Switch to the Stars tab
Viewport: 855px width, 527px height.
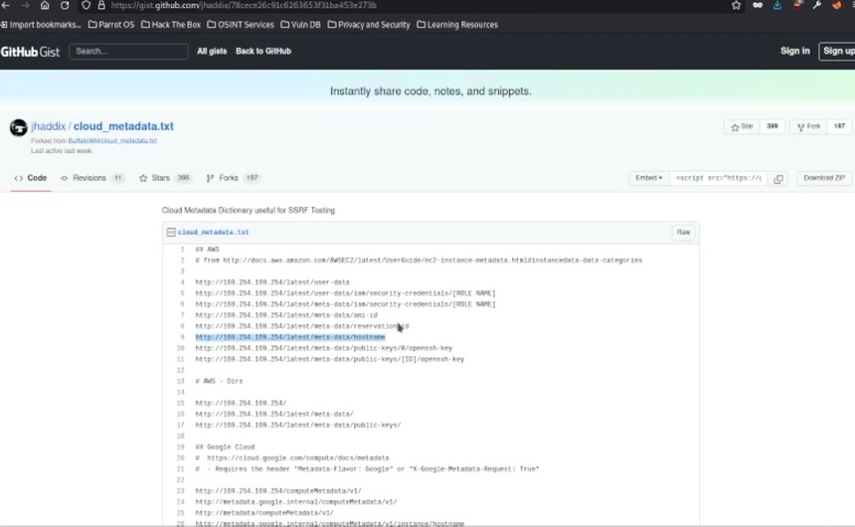click(165, 178)
